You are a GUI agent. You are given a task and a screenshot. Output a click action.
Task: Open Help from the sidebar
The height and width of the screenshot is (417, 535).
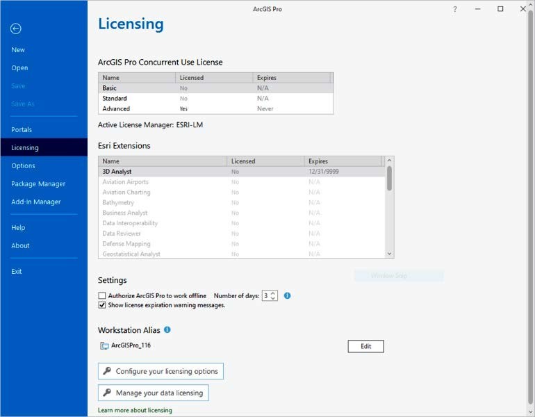coord(18,227)
